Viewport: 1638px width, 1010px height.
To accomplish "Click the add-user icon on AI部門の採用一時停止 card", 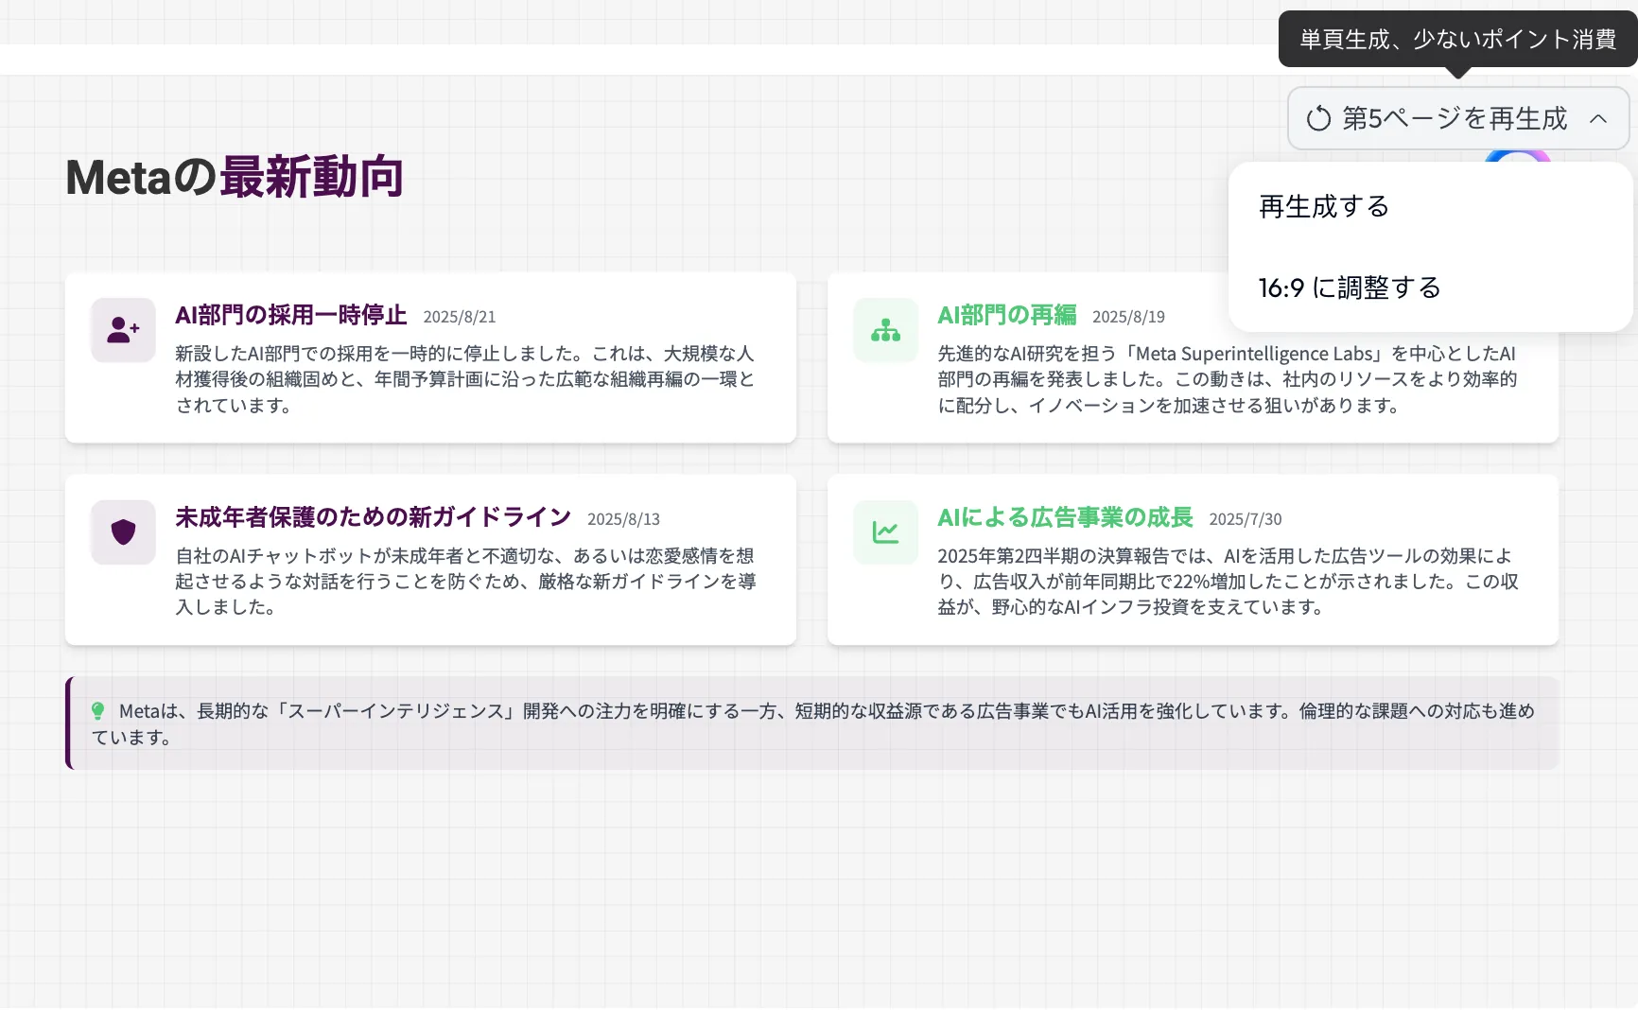I will 123,330.
